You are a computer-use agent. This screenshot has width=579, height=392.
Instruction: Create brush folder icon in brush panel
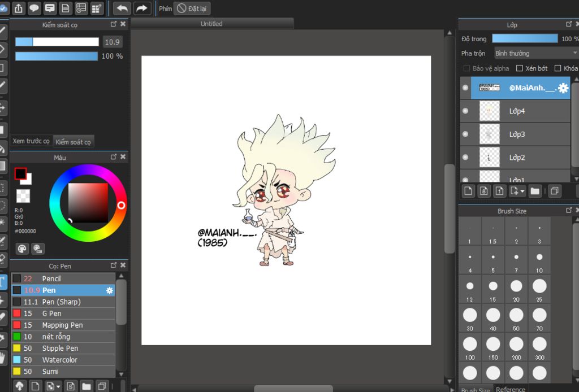click(x=87, y=386)
